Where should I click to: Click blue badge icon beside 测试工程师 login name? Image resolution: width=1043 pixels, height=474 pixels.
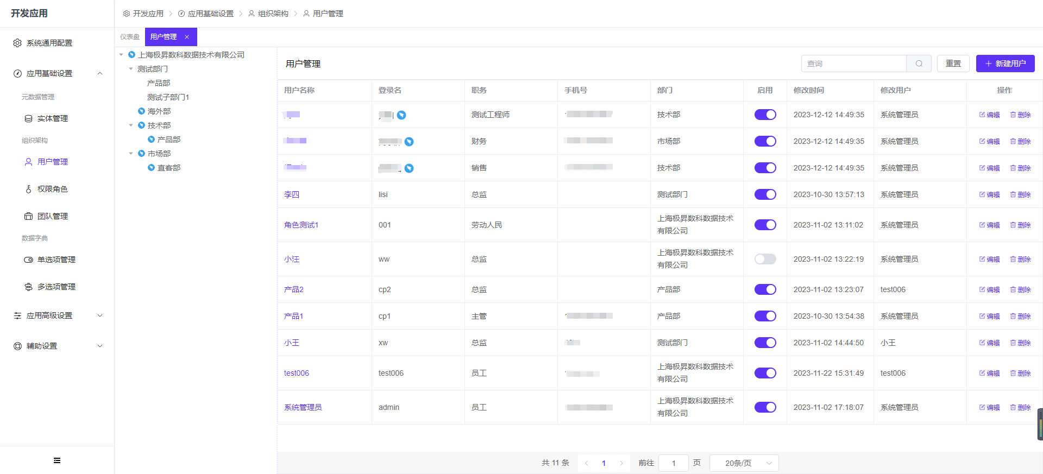point(401,115)
